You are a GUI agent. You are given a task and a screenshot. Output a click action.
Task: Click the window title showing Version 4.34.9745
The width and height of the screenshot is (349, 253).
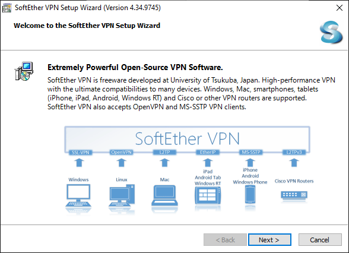pos(88,8)
